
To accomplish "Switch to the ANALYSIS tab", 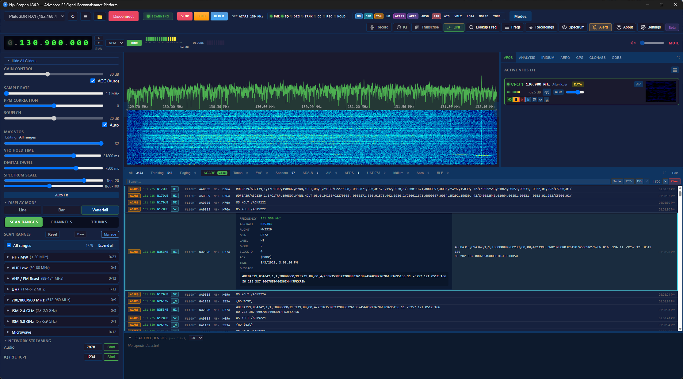I will tap(527, 58).
